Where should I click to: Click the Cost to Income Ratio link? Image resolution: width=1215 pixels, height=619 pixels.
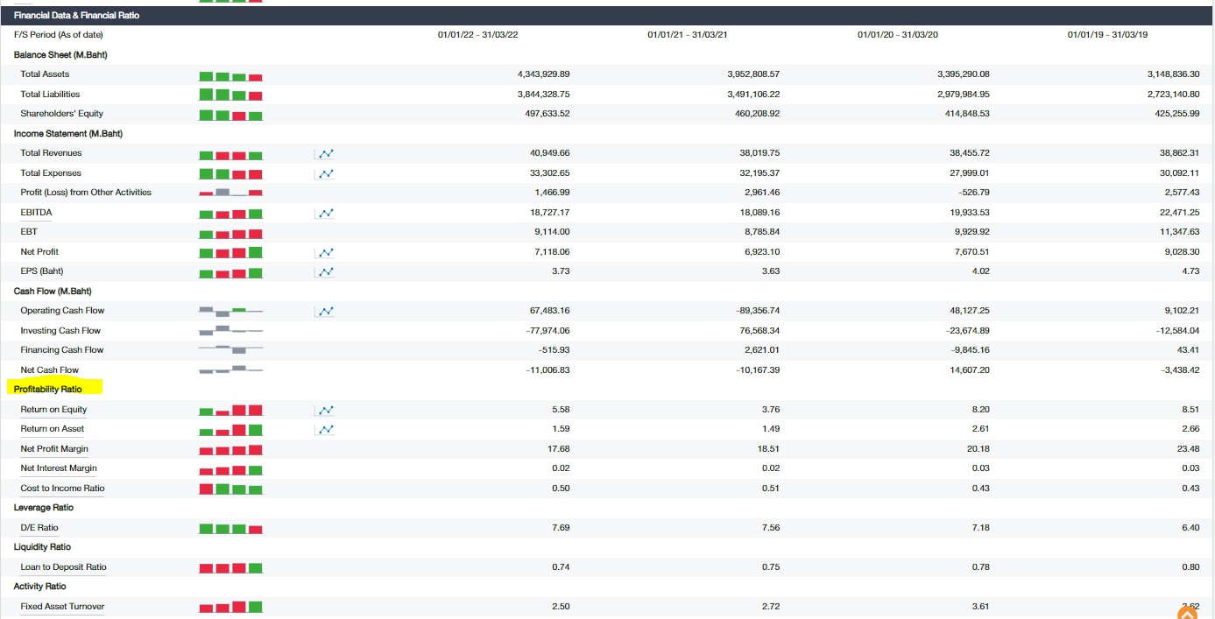click(x=61, y=489)
